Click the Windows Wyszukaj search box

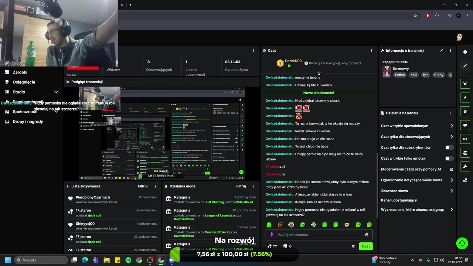[41, 260]
